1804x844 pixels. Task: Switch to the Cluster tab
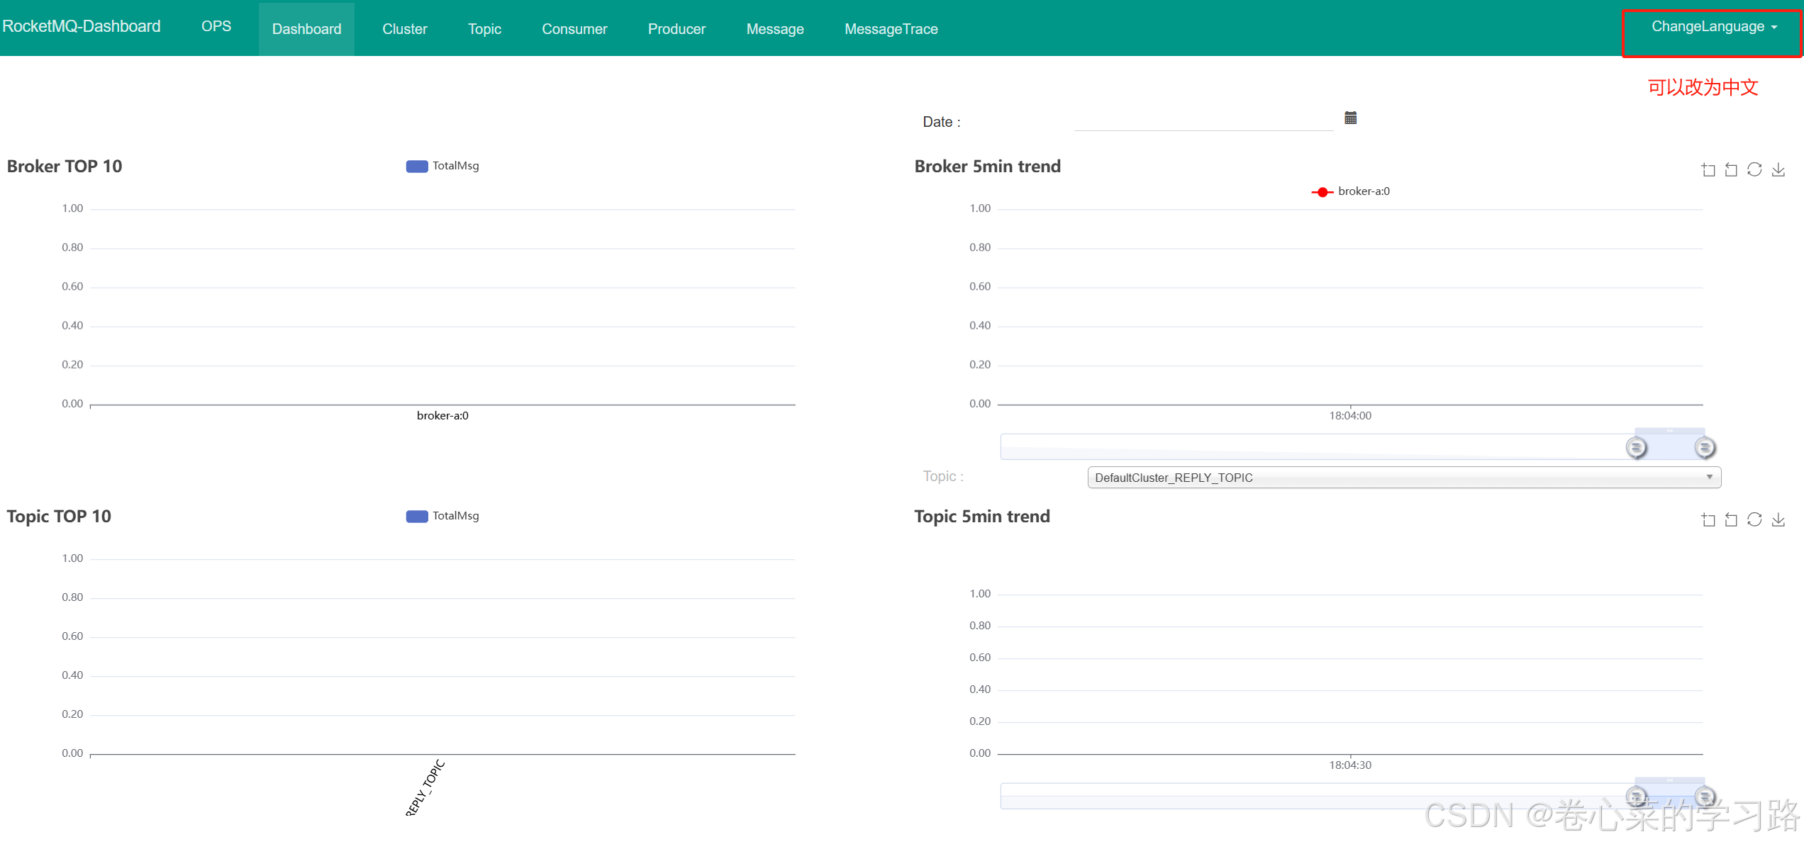click(x=404, y=29)
